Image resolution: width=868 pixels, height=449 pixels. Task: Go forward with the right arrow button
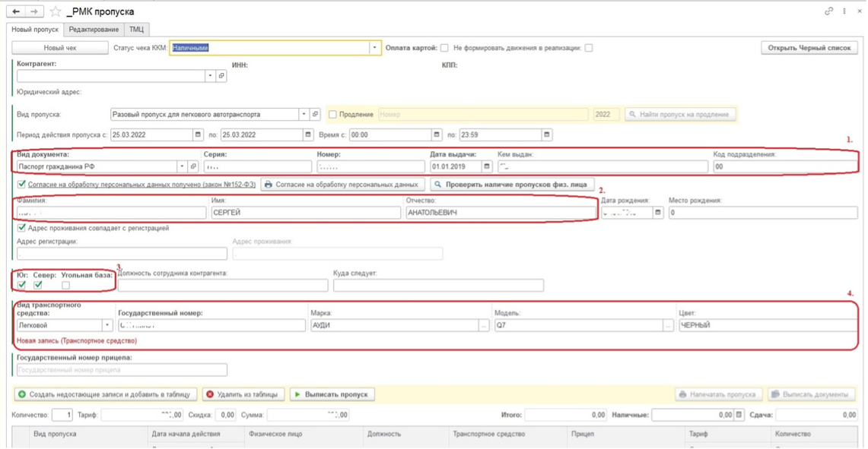(35, 11)
